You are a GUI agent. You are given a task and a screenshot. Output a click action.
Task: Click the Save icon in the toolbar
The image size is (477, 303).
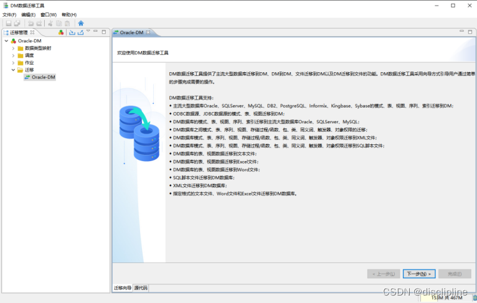[x=9, y=24]
